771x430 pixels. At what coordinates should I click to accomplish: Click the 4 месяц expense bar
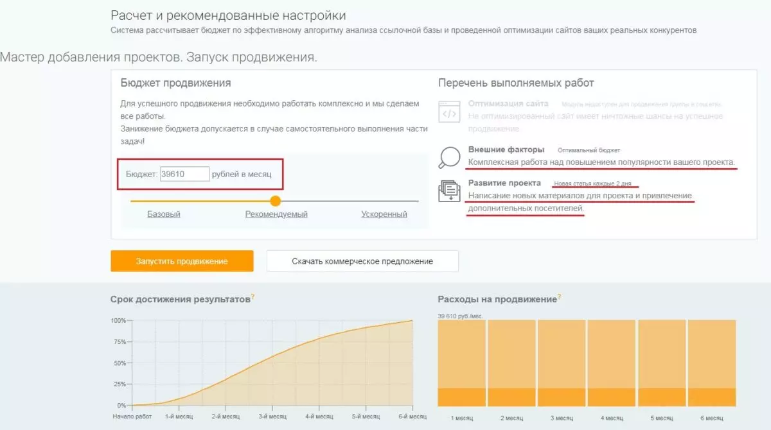(612, 363)
